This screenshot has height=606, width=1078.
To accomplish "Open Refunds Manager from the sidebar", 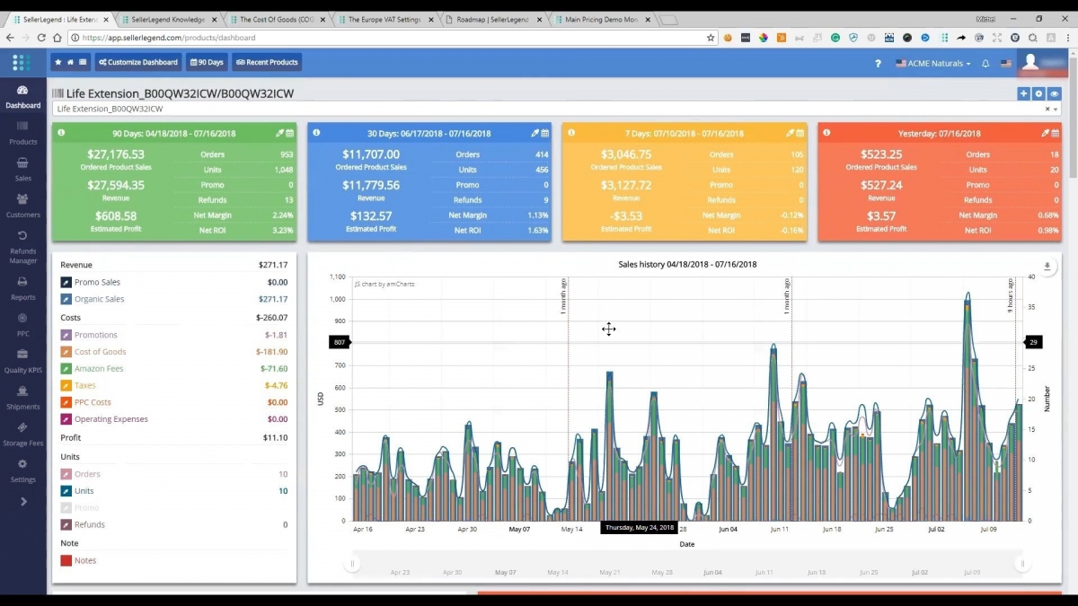I will (22, 242).
